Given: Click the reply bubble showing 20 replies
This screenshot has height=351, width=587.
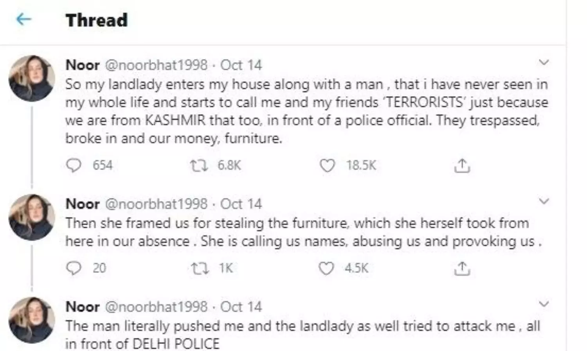Looking at the screenshot, I should [x=75, y=268].
